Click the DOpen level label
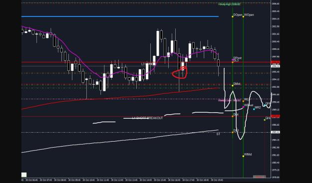312x183 pixels. coord(238,15)
